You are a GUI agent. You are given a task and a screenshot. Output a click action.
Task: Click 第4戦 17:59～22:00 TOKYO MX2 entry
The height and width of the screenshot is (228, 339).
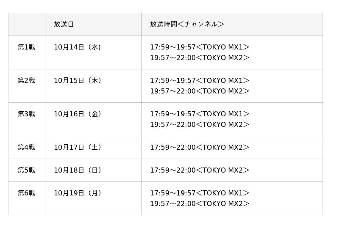tap(200, 148)
